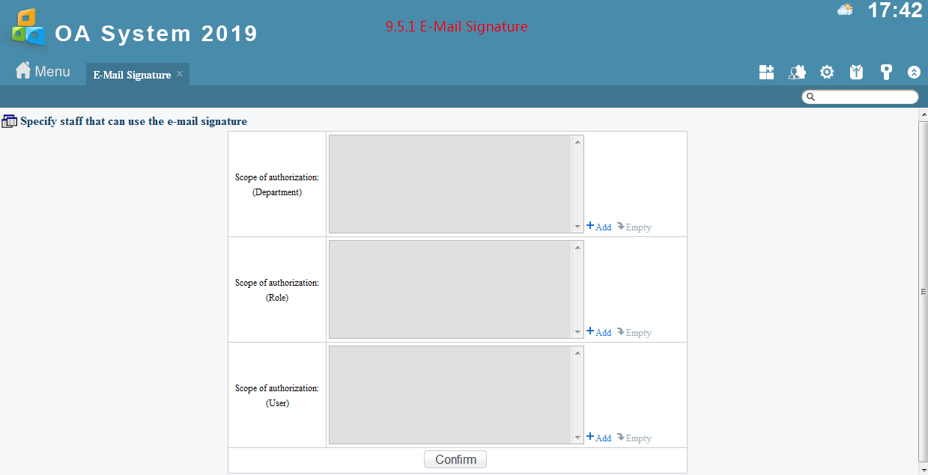Select the E-Mail Signature tab
The image size is (928, 475).
pos(132,75)
